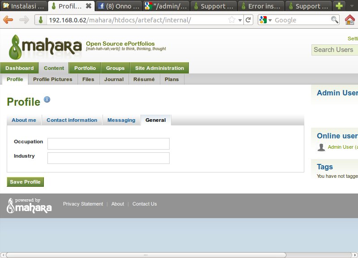The width and height of the screenshot is (358, 258).
Task: Click the search magnifier icon
Action: click(x=334, y=20)
